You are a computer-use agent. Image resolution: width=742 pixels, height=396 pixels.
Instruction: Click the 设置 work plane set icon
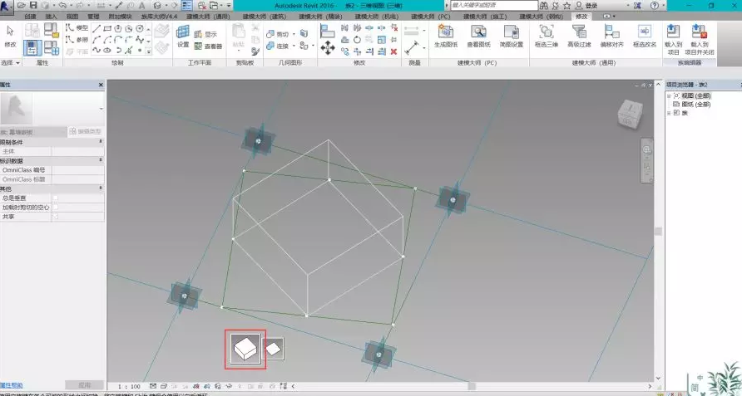pos(183,37)
